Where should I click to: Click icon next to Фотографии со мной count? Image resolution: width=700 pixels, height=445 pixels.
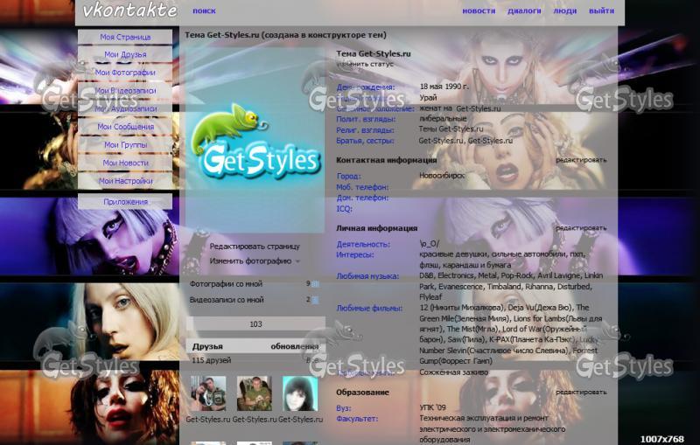(316, 283)
